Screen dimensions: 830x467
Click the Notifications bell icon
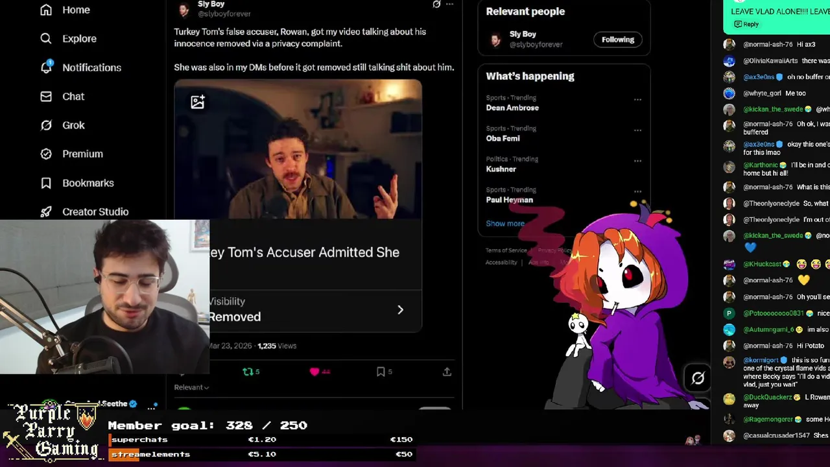point(46,67)
